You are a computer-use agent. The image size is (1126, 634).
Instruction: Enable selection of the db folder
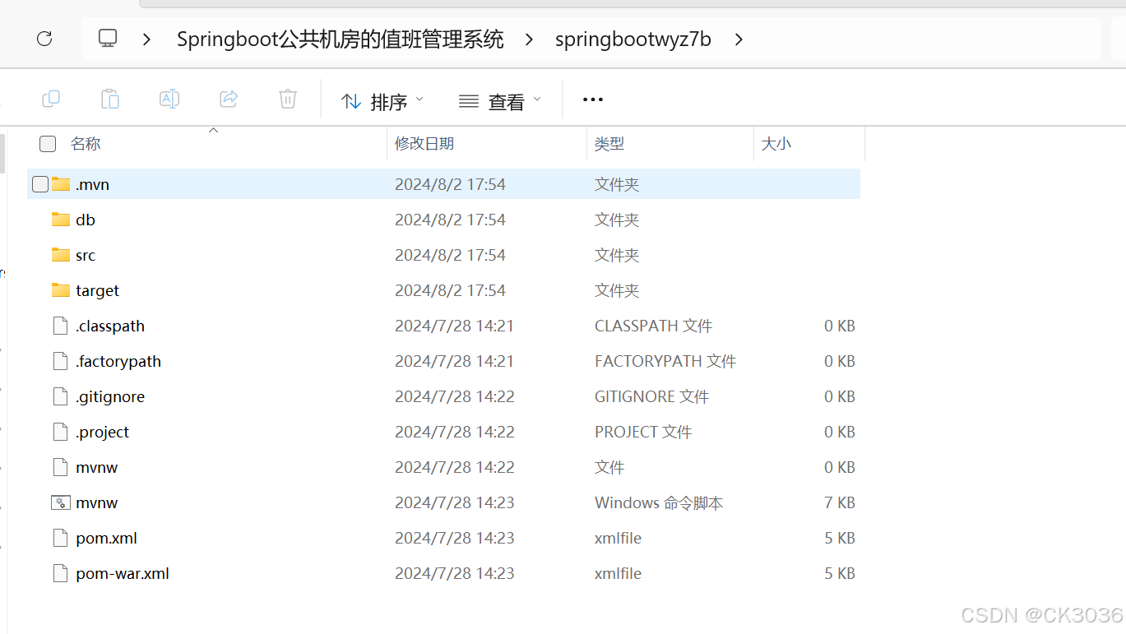[39, 220]
